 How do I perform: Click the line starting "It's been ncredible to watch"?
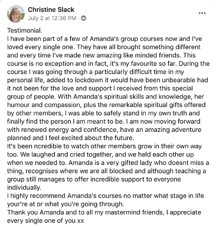click(104, 147)
